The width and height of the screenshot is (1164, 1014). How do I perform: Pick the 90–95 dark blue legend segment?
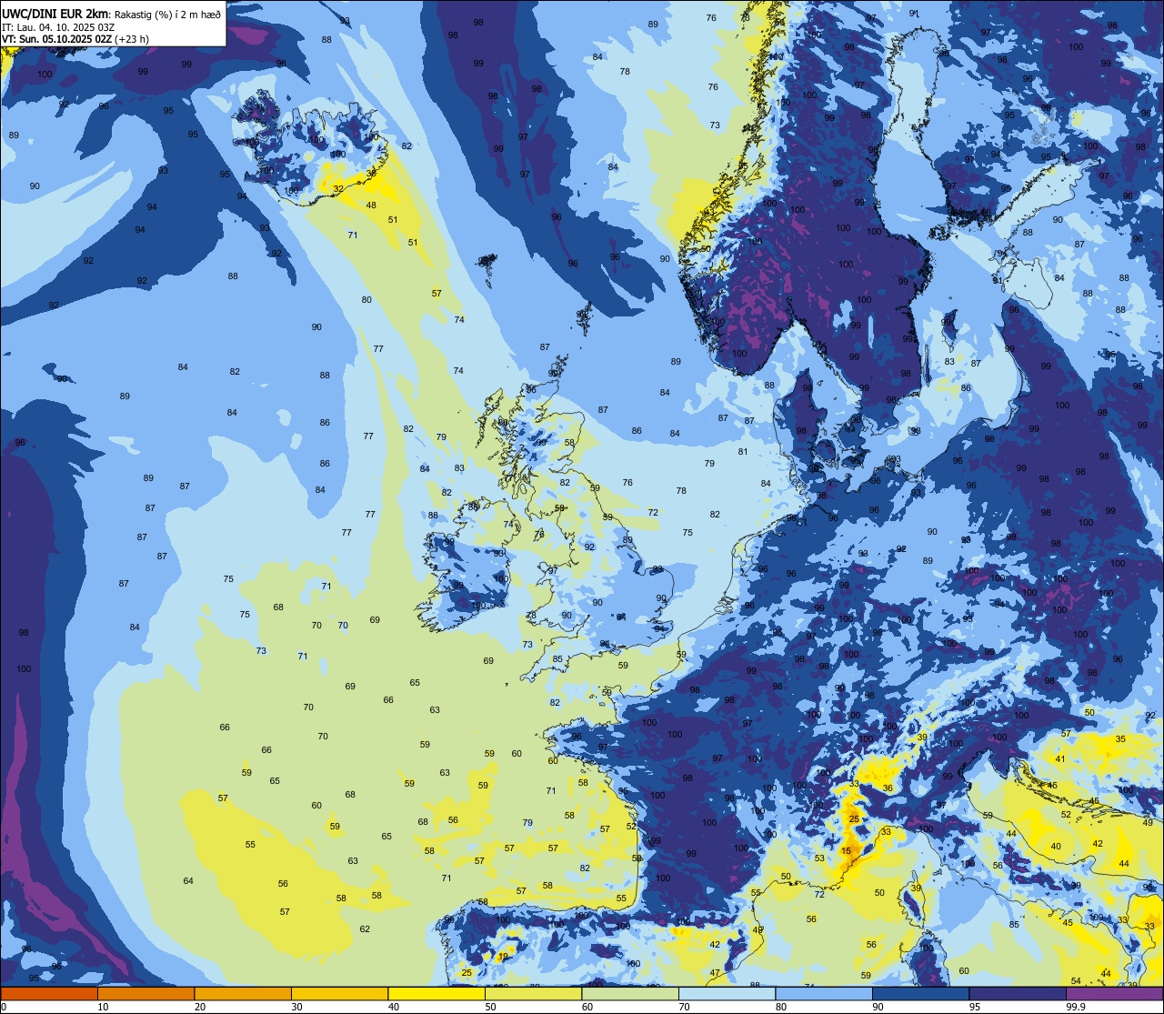[920, 993]
